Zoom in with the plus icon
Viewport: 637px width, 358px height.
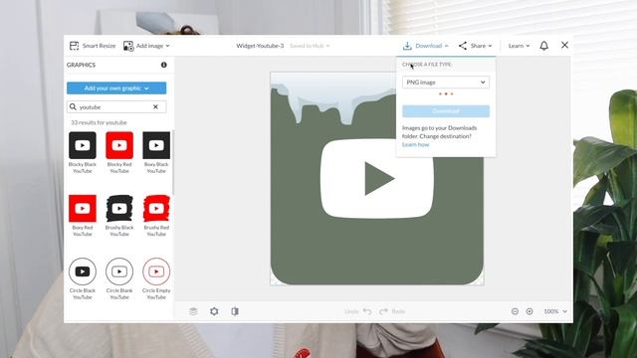pyautogui.click(x=530, y=311)
